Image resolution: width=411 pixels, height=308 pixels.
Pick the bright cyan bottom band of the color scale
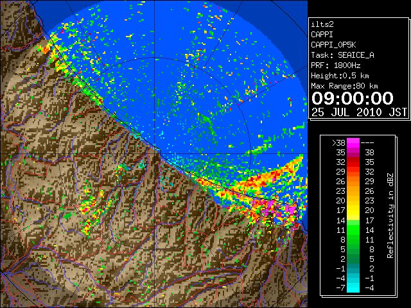click(353, 288)
